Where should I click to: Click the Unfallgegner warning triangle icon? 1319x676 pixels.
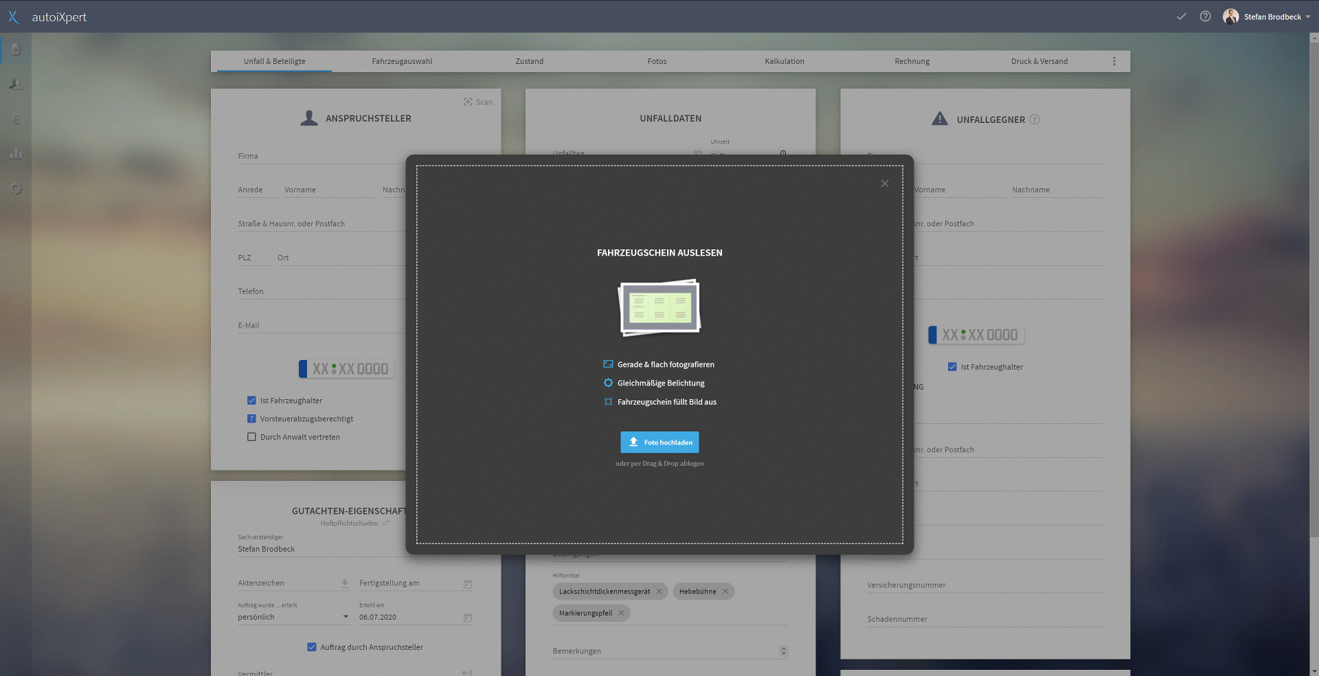pyautogui.click(x=940, y=119)
